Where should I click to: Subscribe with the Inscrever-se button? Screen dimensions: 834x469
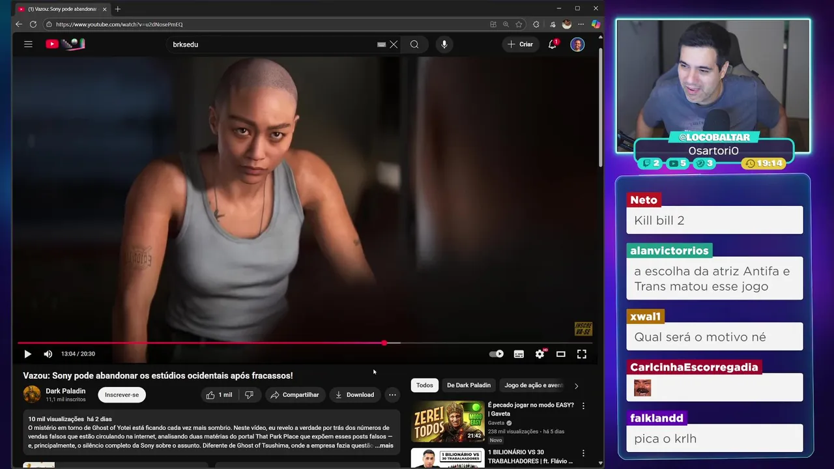[x=122, y=395]
